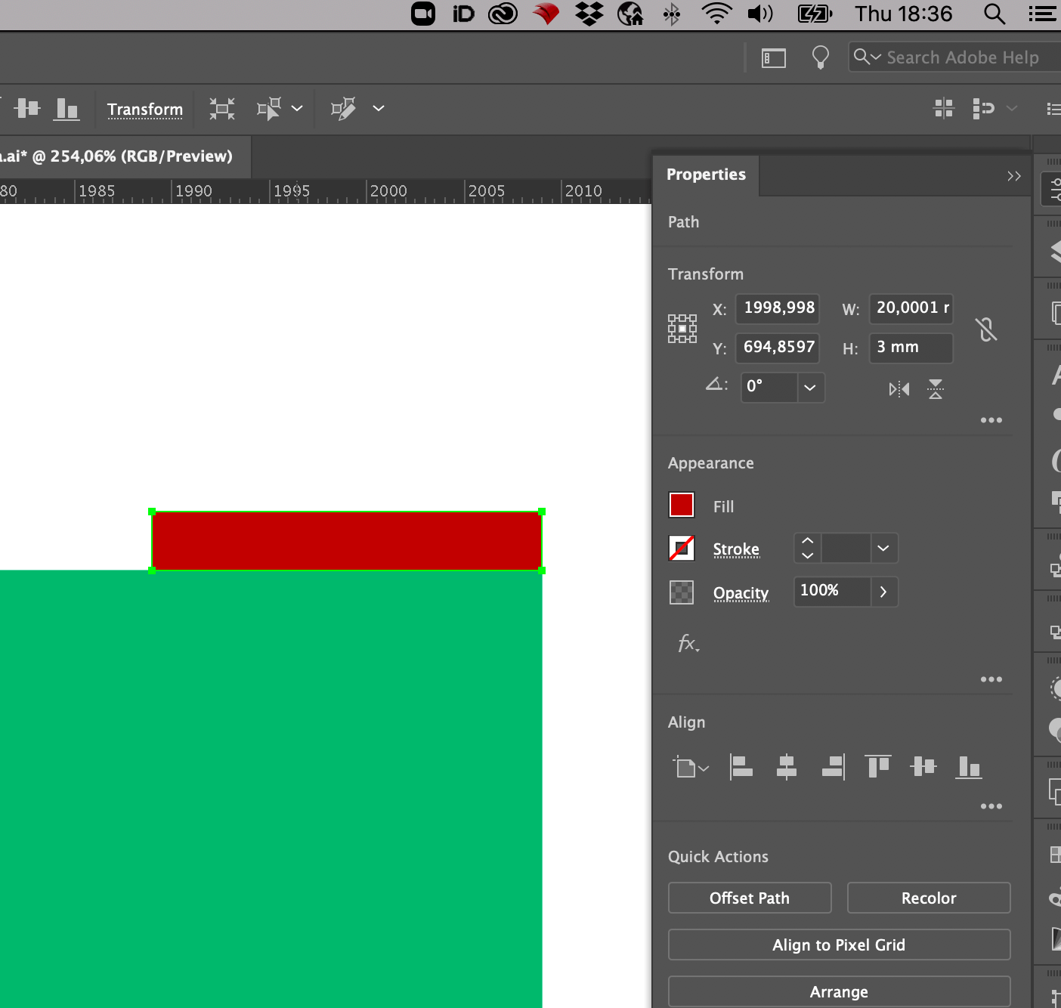Select the Align Top icon in Align panel
The height and width of the screenshot is (1008, 1061).
(x=877, y=766)
